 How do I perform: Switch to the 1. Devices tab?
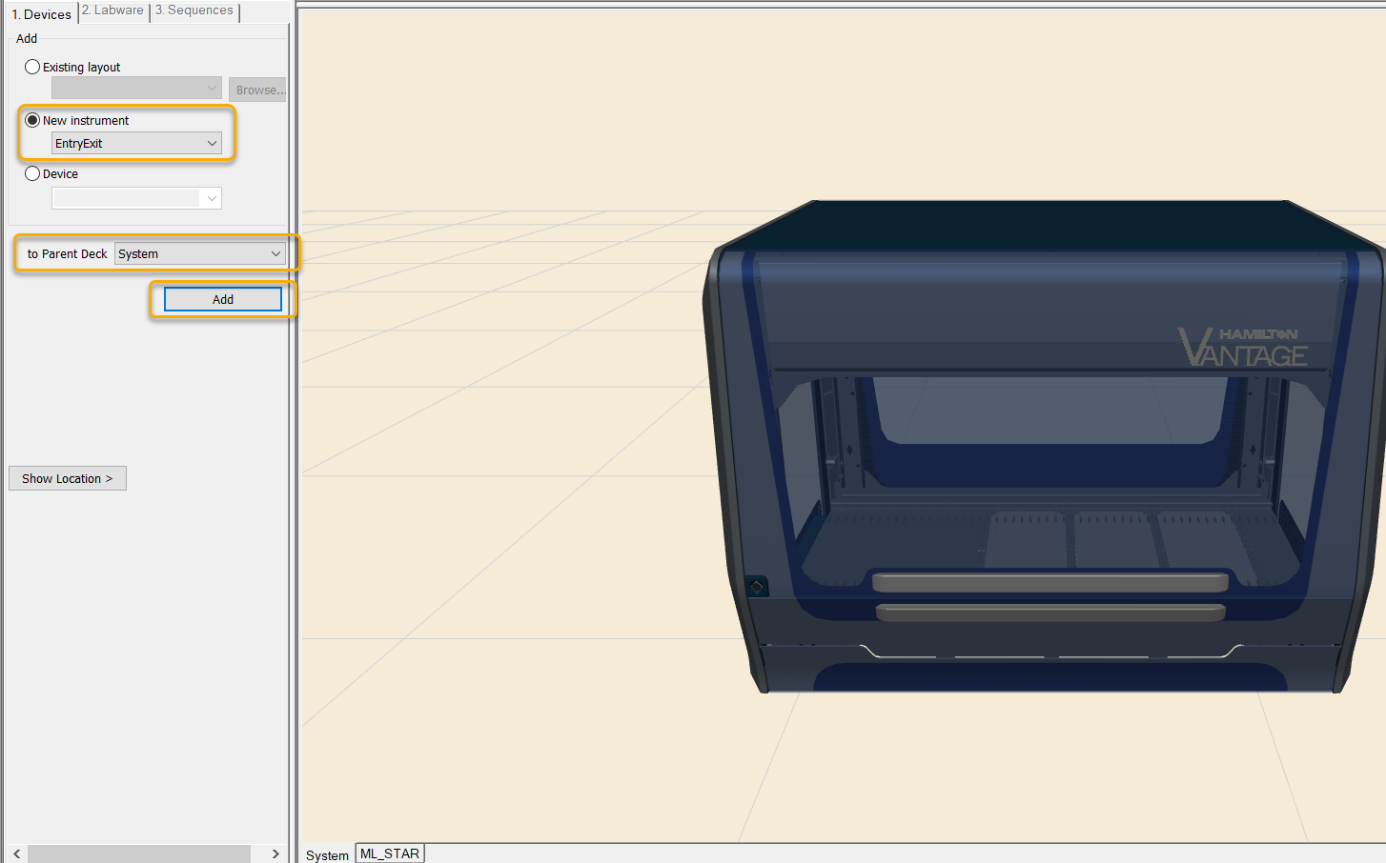41,14
